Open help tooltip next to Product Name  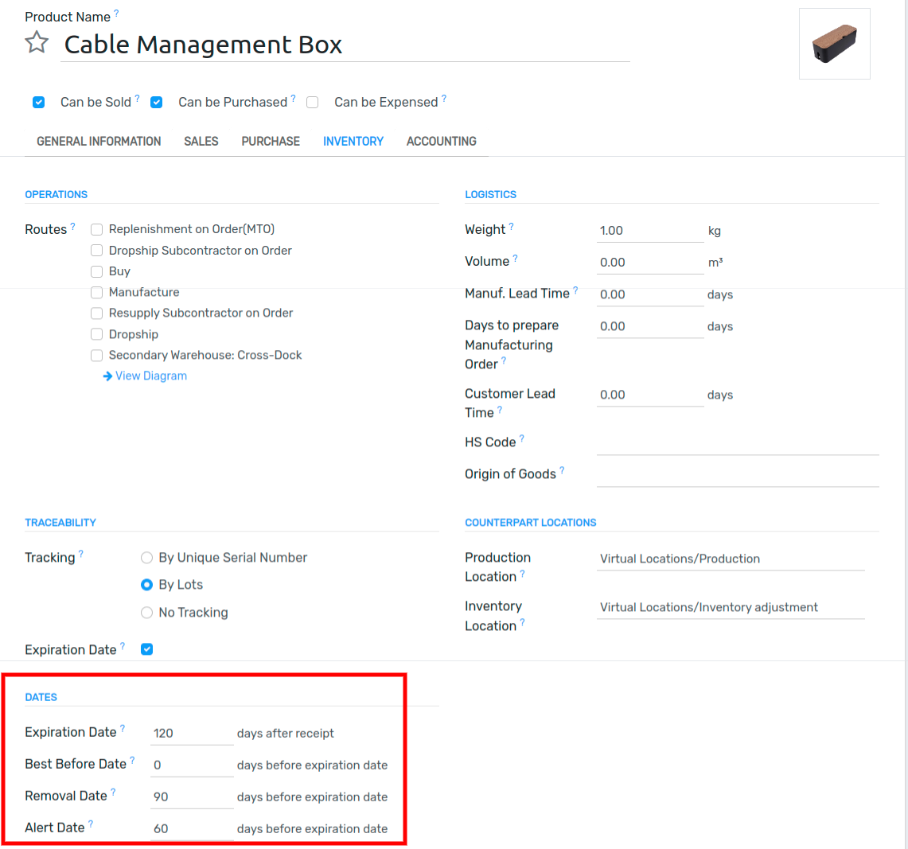tap(116, 13)
